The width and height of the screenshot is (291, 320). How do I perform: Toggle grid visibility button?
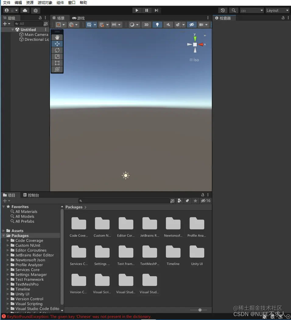pyautogui.click(x=89, y=25)
